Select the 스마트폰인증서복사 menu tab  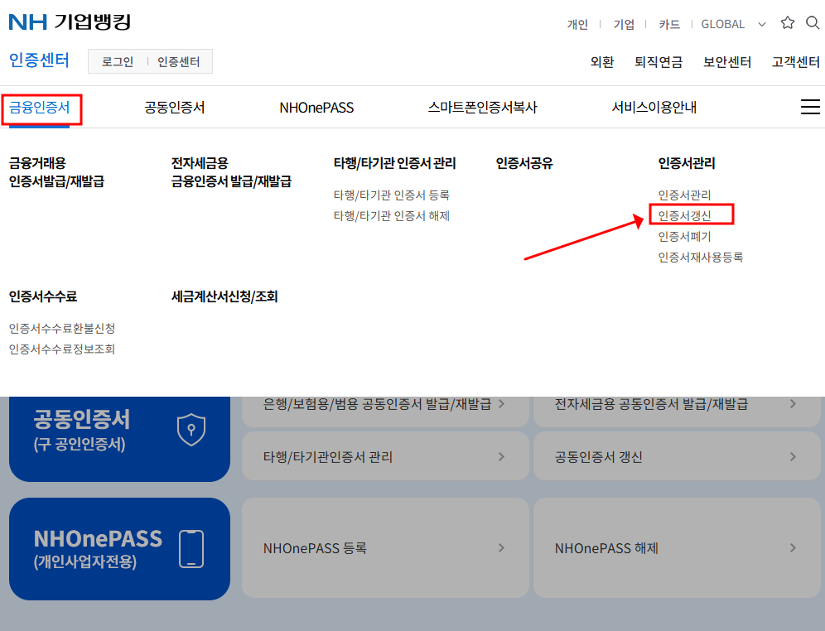click(482, 108)
